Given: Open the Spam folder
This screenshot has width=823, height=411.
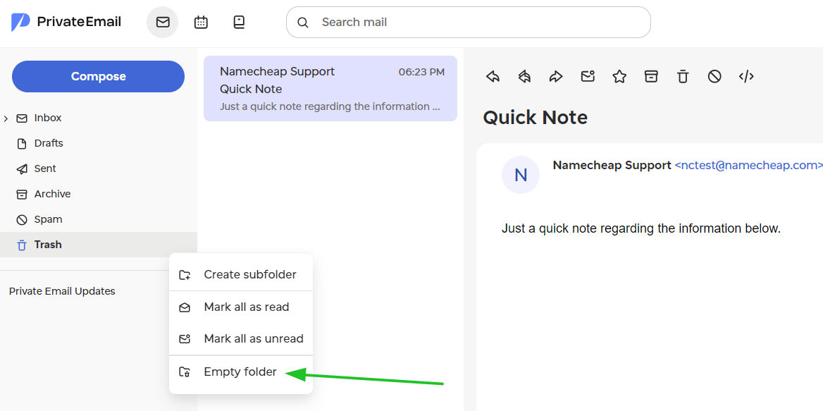Looking at the screenshot, I should [x=99, y=219].
